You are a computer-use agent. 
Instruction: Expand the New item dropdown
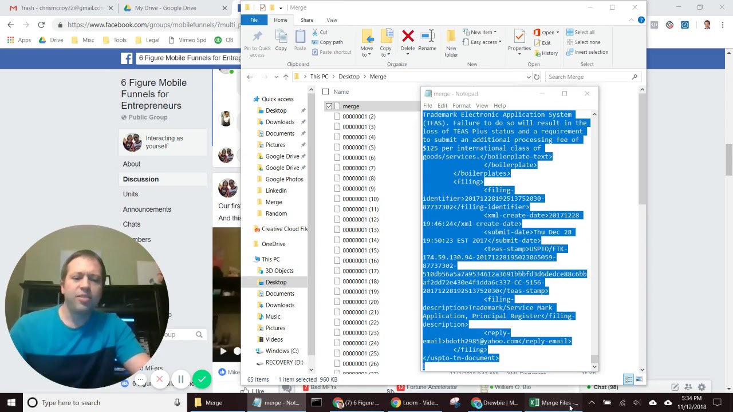[495, 32]
